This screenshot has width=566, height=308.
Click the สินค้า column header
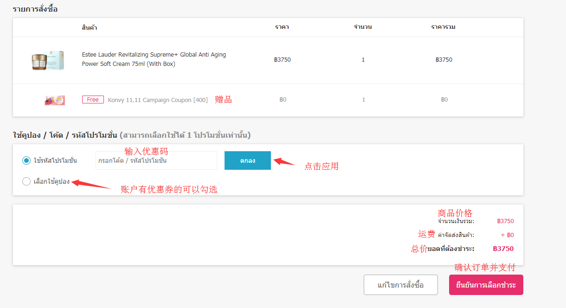[x=90, y=27]
